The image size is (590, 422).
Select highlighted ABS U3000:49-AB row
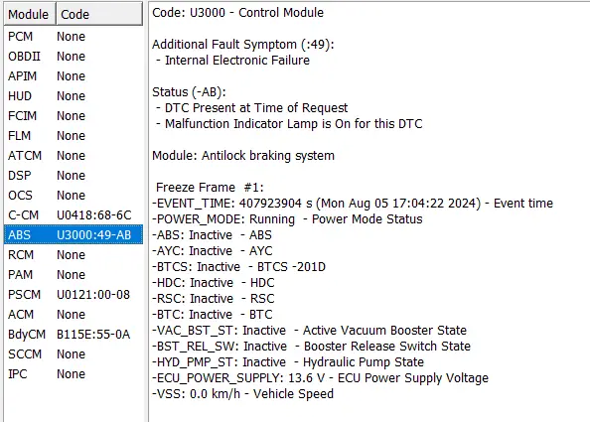click(74, 235)
